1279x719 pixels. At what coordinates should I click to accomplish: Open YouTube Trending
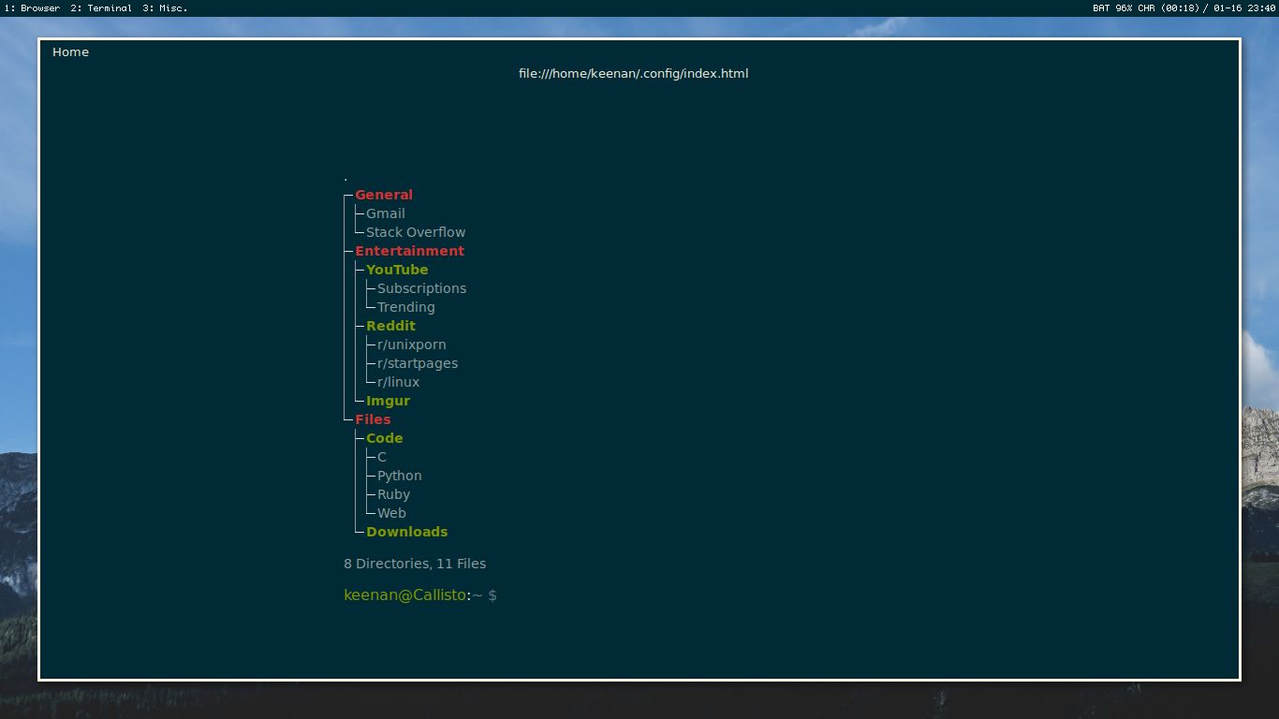[x=405, y=307]
